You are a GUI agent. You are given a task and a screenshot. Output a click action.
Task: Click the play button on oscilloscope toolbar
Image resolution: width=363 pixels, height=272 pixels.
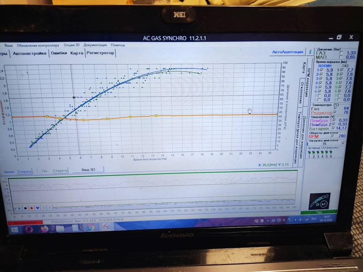coord(19,209)
